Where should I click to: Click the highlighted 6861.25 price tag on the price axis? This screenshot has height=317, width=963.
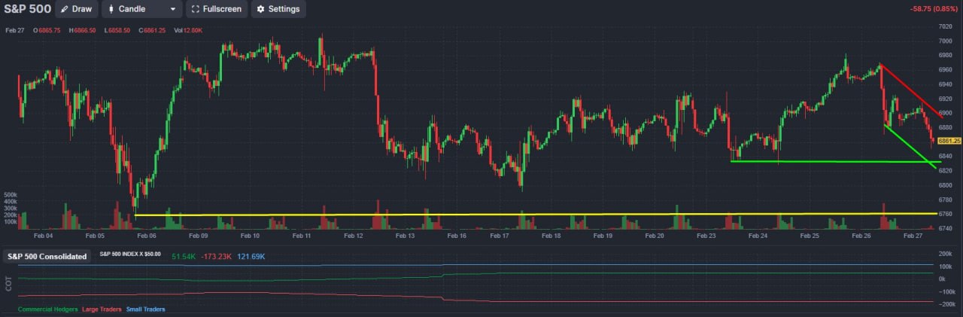coord(949,141)
